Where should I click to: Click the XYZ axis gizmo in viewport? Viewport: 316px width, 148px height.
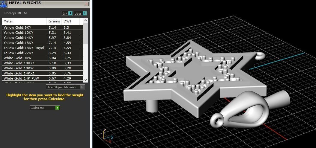[108, 136]
